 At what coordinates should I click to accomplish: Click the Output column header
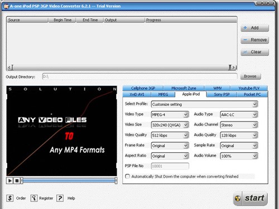(124, 20)
